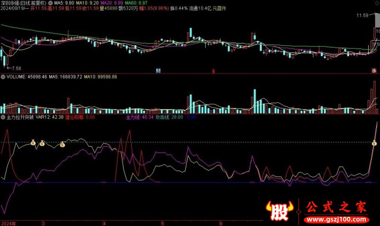The width and height of the screenshot is (380, 226).
Task: Click the date 2024/08/19/一
Action: [x=15, y=9]
